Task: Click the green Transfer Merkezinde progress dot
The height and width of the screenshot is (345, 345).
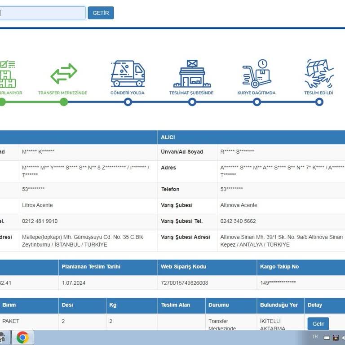Action: pos(64,102)
